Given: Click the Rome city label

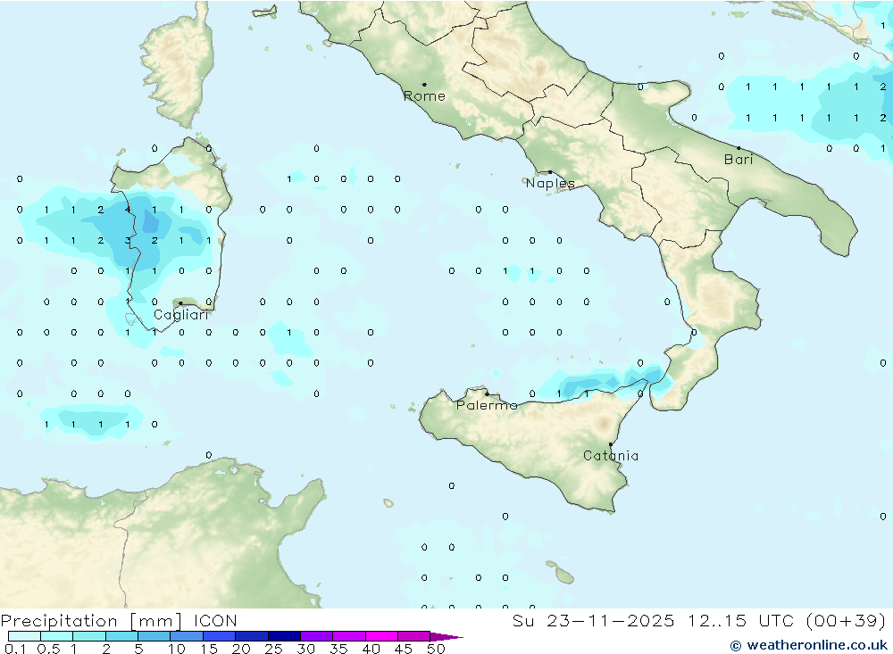Looking at the screenshot, I should (424, 96).
